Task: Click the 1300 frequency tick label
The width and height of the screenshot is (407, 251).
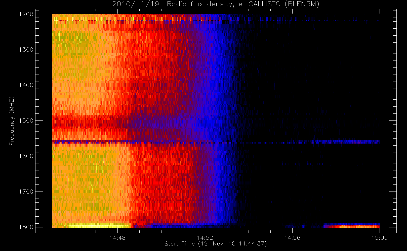Action: 26,50
